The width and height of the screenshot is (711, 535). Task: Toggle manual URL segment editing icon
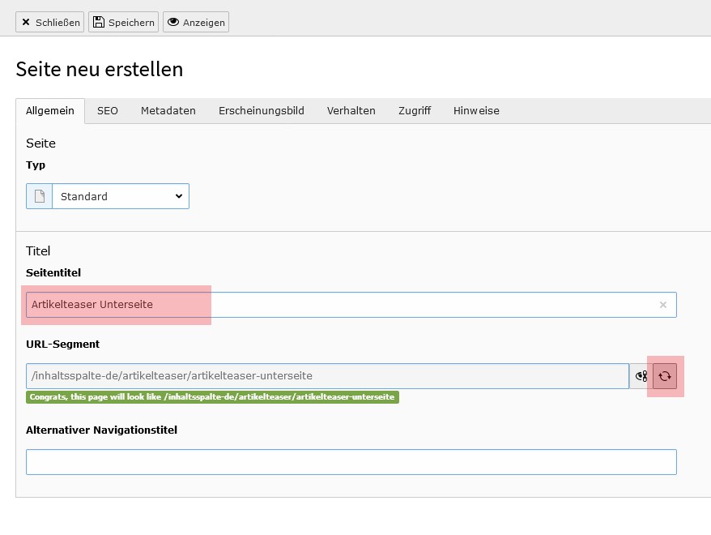pos(641,376)
